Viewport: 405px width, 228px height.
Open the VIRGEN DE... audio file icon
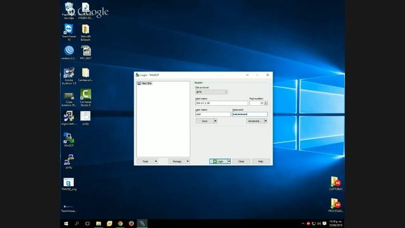tap(85, 11)
